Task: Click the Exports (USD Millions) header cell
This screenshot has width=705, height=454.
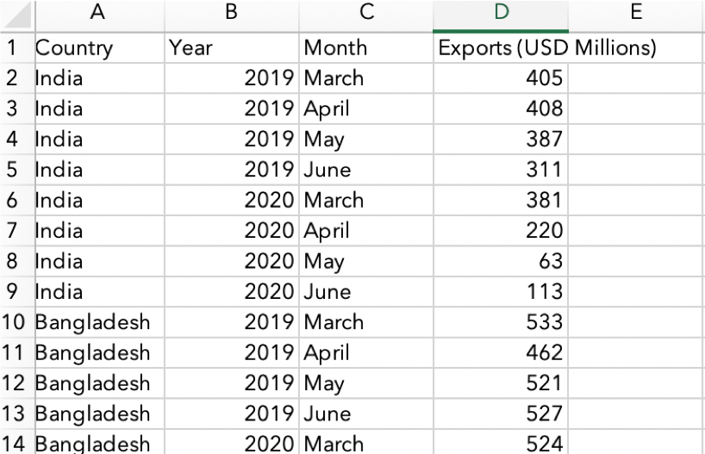Action: point(501,48)
